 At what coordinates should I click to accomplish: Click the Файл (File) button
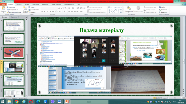(3, 4)
